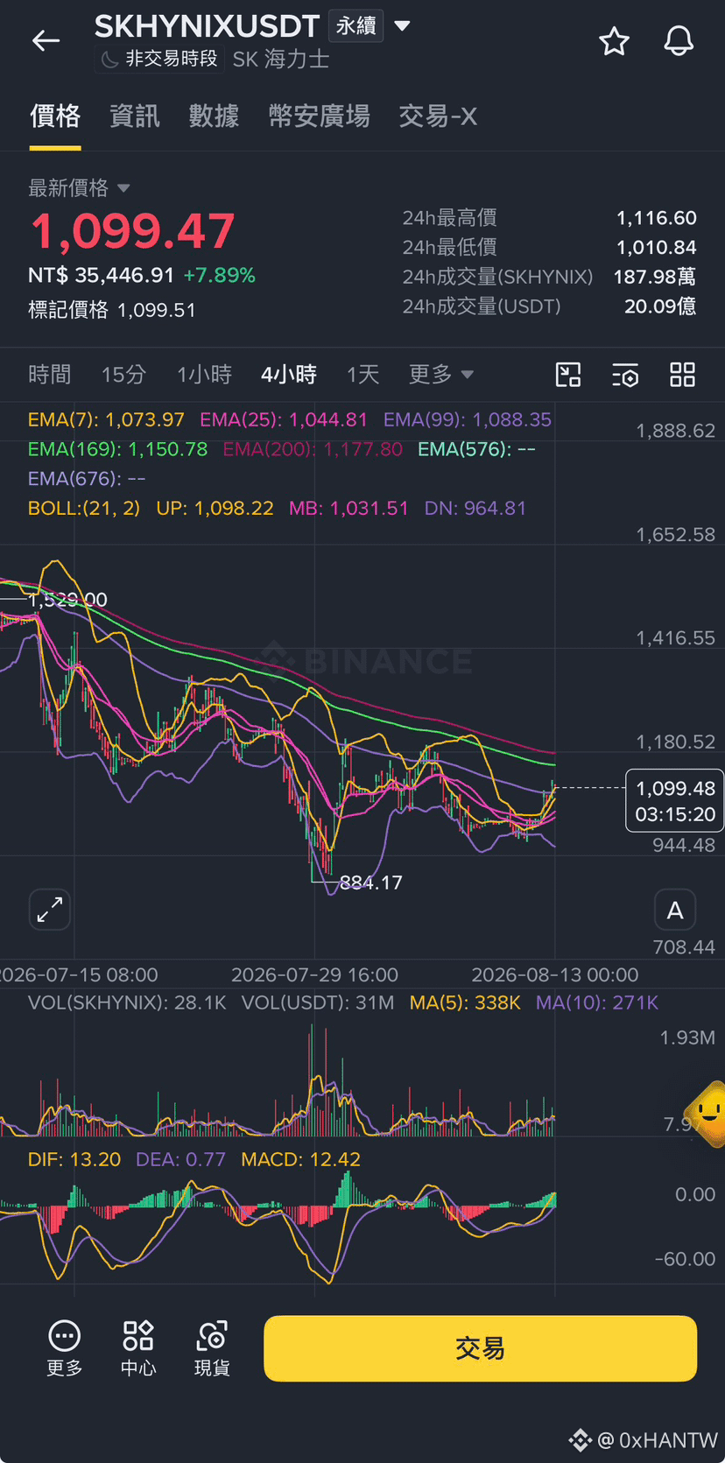
Task: Select the 1天 timeframe
Action: point(362,375)
